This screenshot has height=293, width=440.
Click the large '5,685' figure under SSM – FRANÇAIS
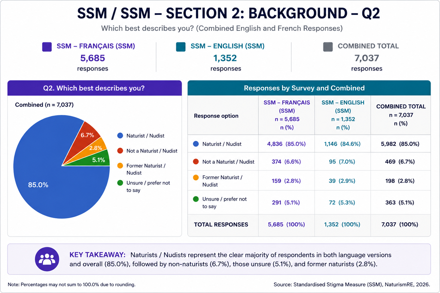pos(93,58)
